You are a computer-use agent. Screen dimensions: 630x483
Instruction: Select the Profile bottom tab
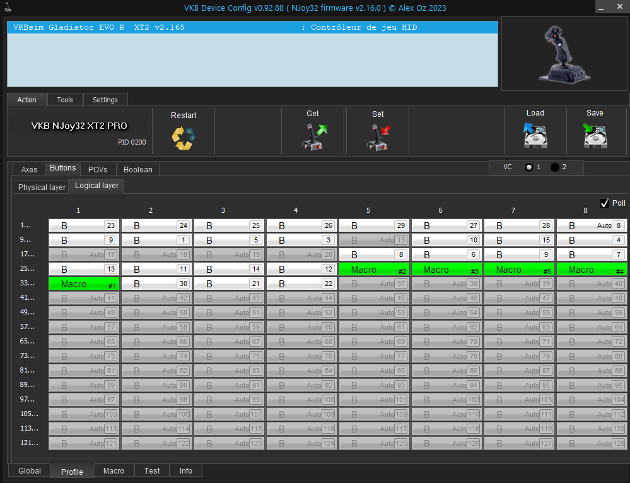click(x=73, y=472)
